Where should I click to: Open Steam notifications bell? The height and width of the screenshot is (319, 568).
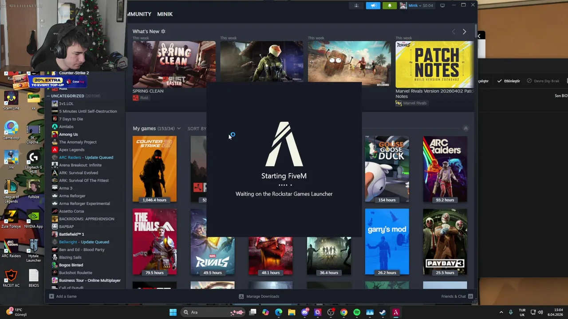click(390, 5)
